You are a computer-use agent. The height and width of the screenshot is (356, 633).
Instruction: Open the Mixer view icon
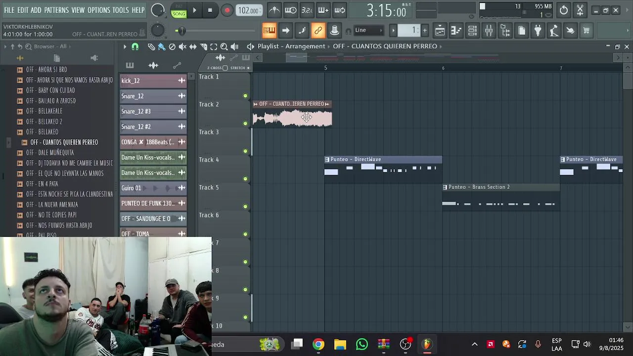[489, 31]
